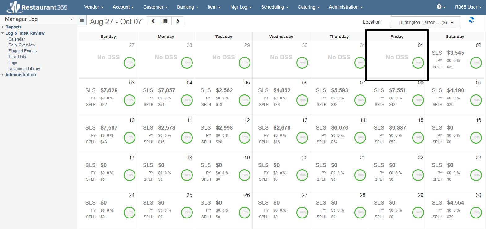Open the Location dropdown Huntington Harbor

click(x=425, y=22)
